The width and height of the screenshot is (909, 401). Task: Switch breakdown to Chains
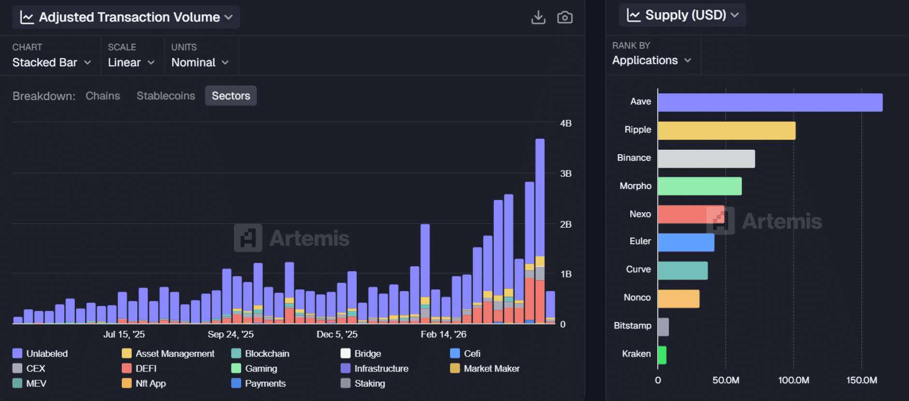click(103, 96)
